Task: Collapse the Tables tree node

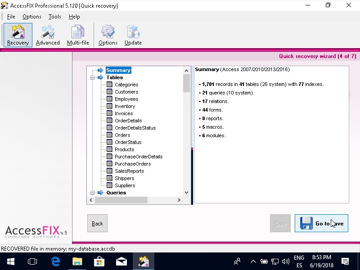Action: (92, 77)
